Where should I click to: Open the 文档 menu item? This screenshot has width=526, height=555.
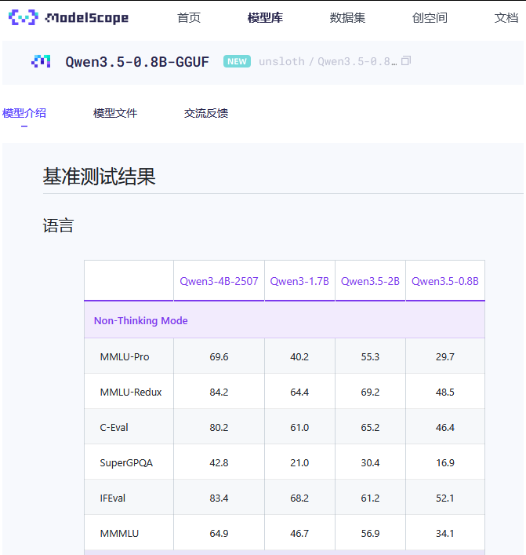[506, 18]
